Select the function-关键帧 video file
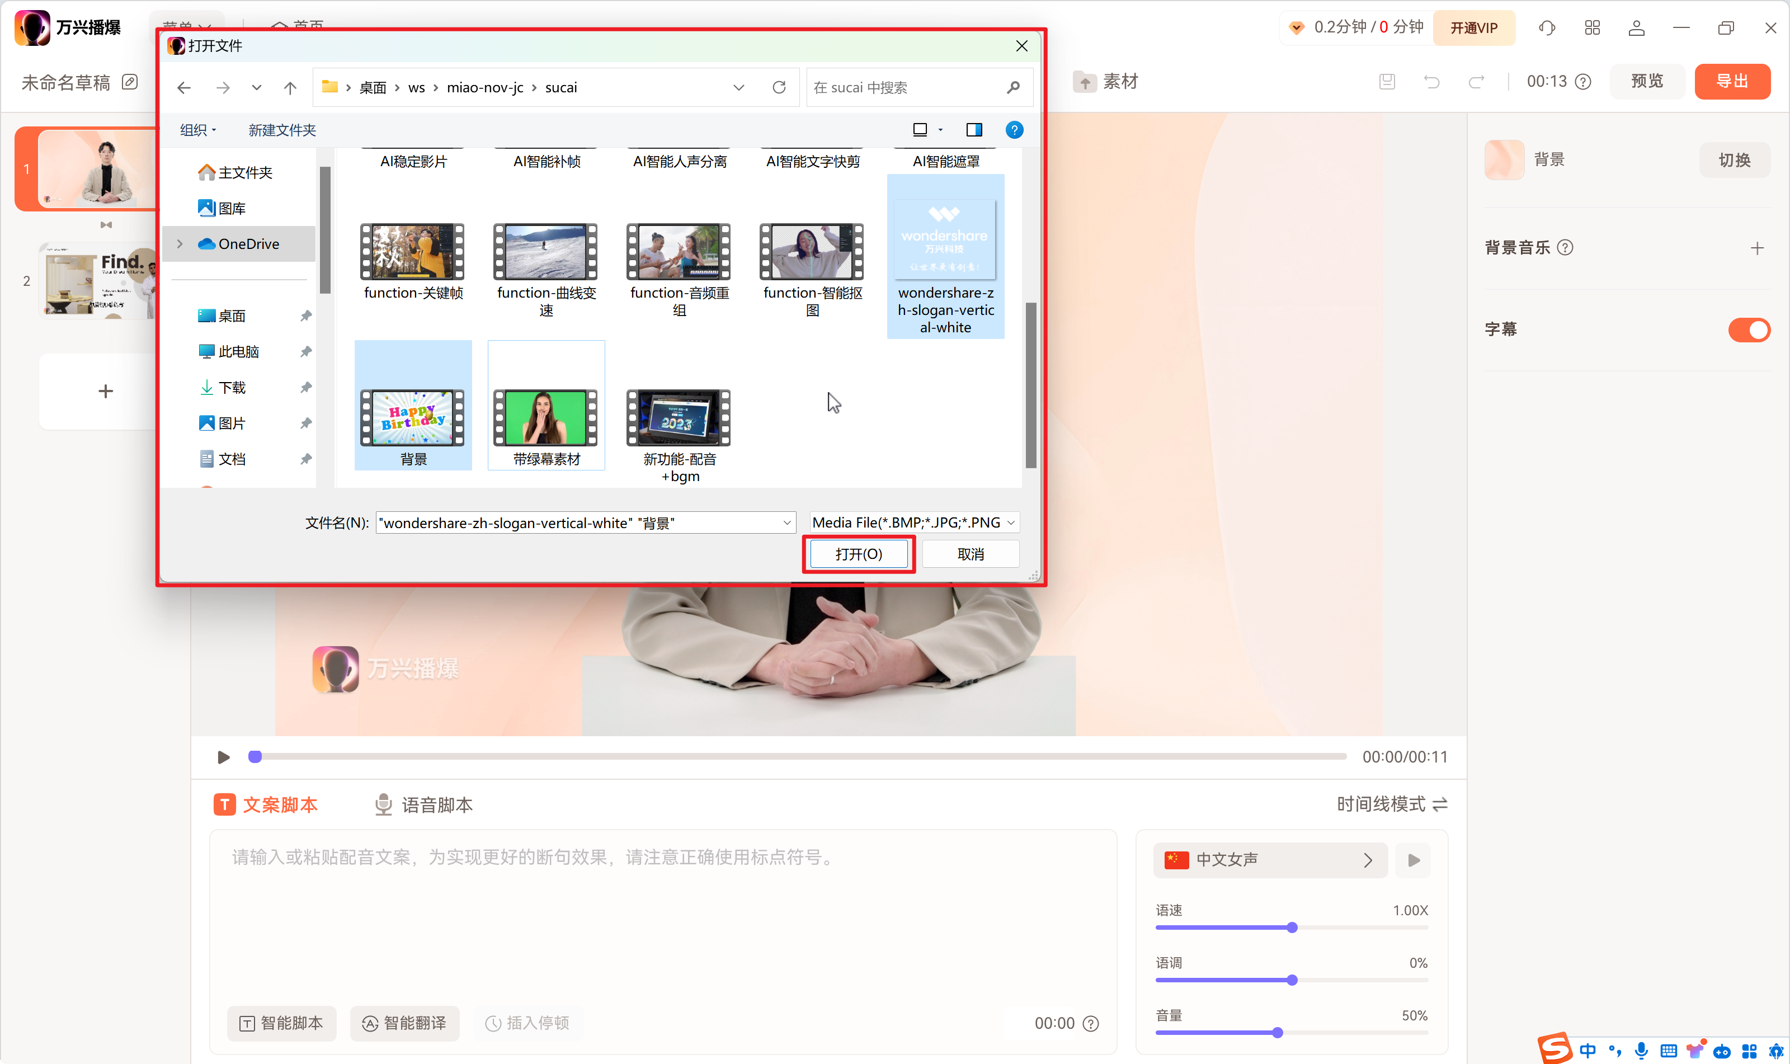Image resolution: width=1790 pixels, height=1064 pixels. point(413,261)
